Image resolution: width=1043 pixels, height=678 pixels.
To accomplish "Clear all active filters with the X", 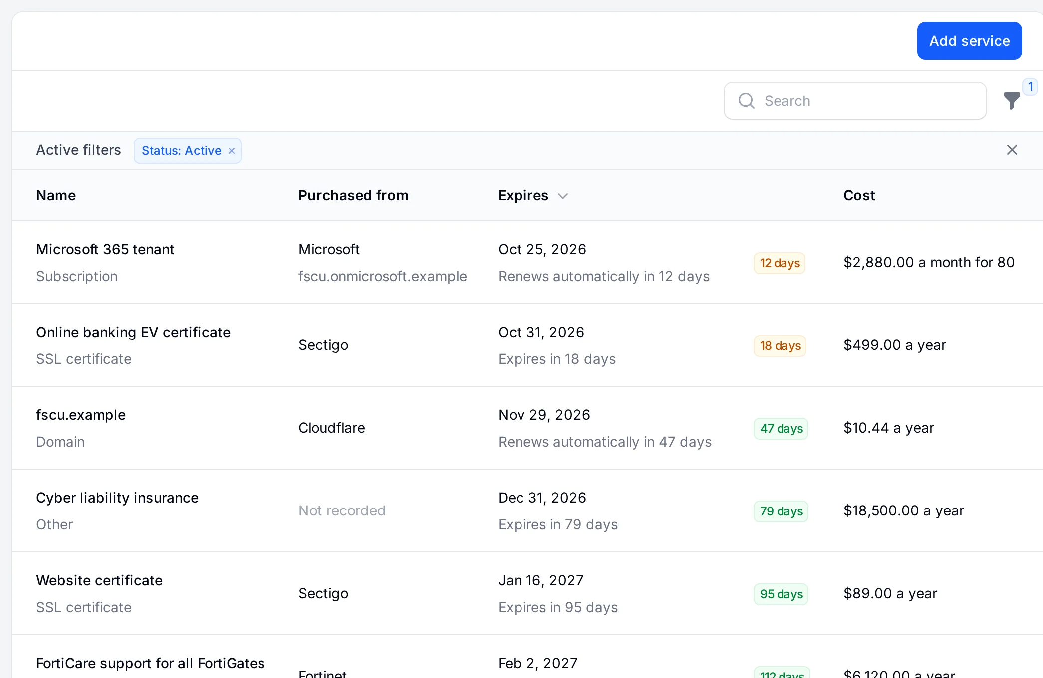I will pyautogui.click(x=1012, y=150).
